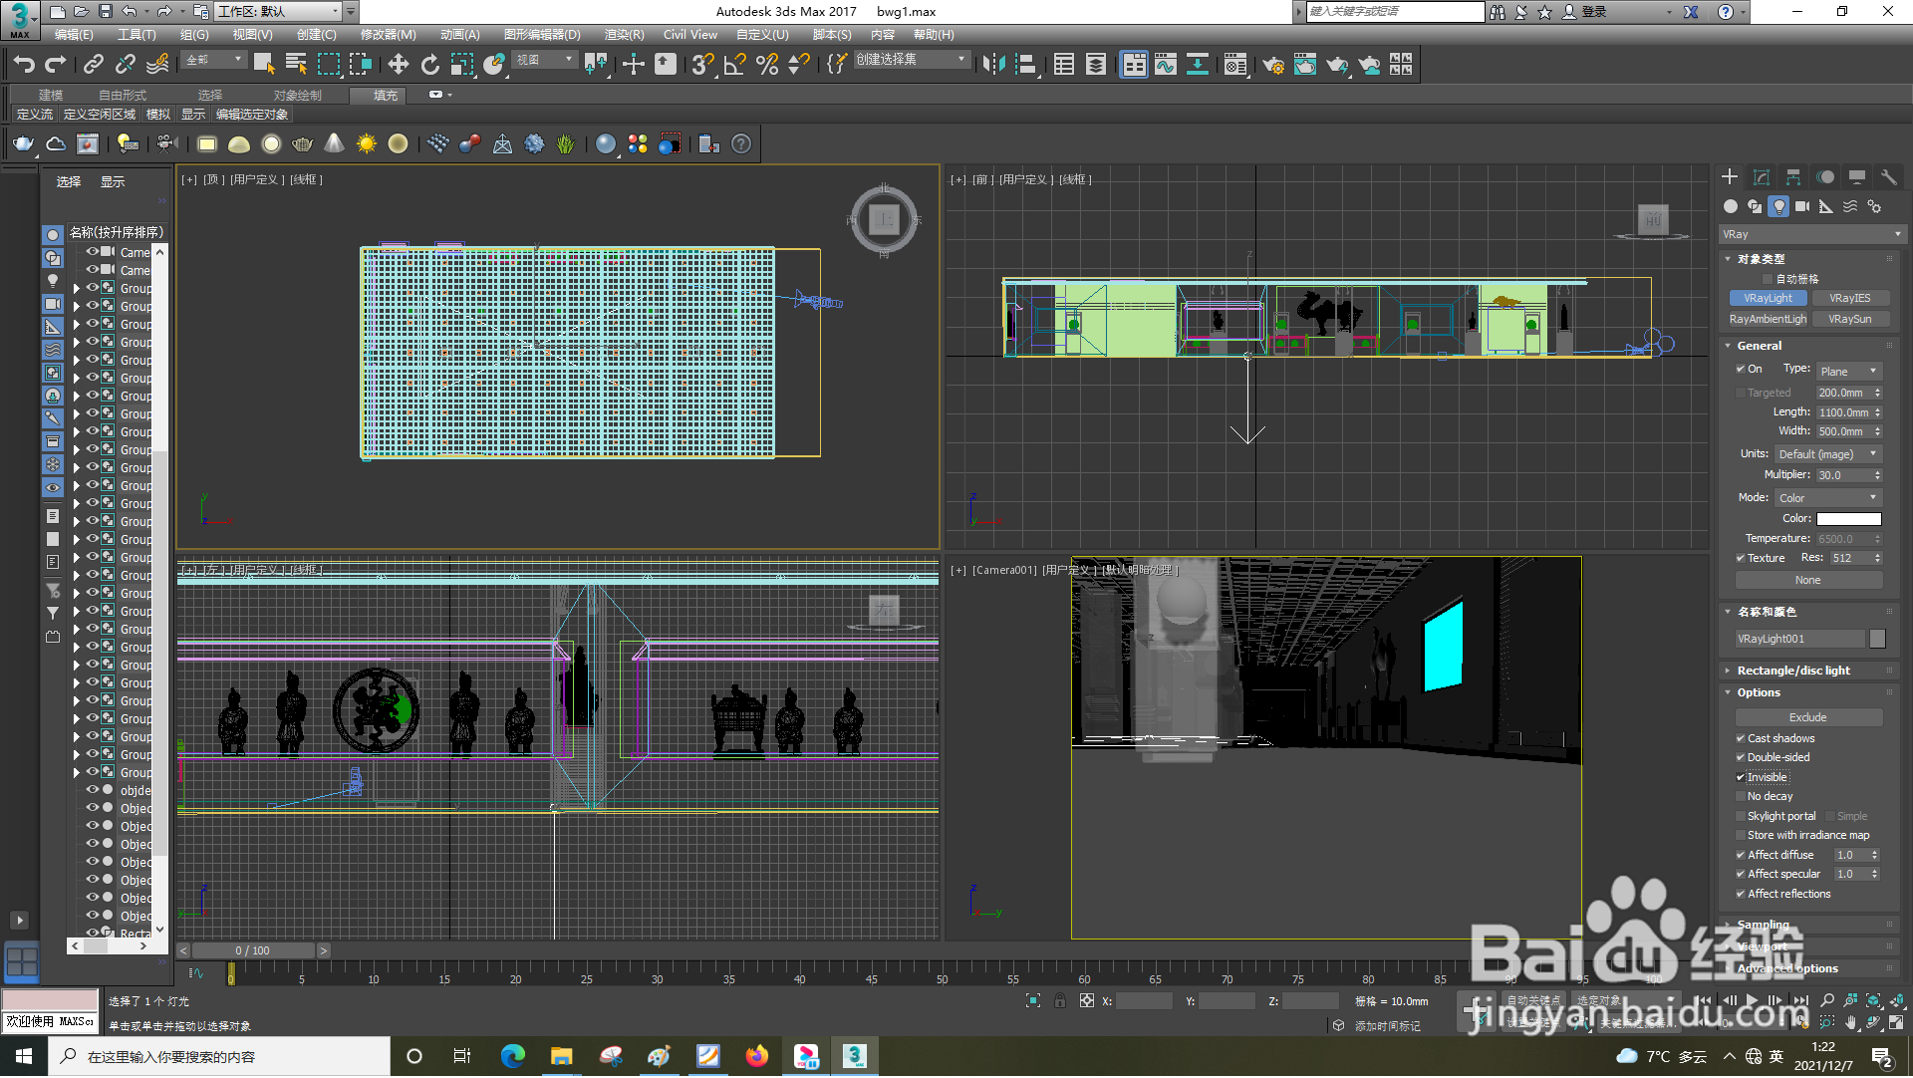Click the Mirror tool icon
1913x1078 pixels.
click(x=992, y=65)
